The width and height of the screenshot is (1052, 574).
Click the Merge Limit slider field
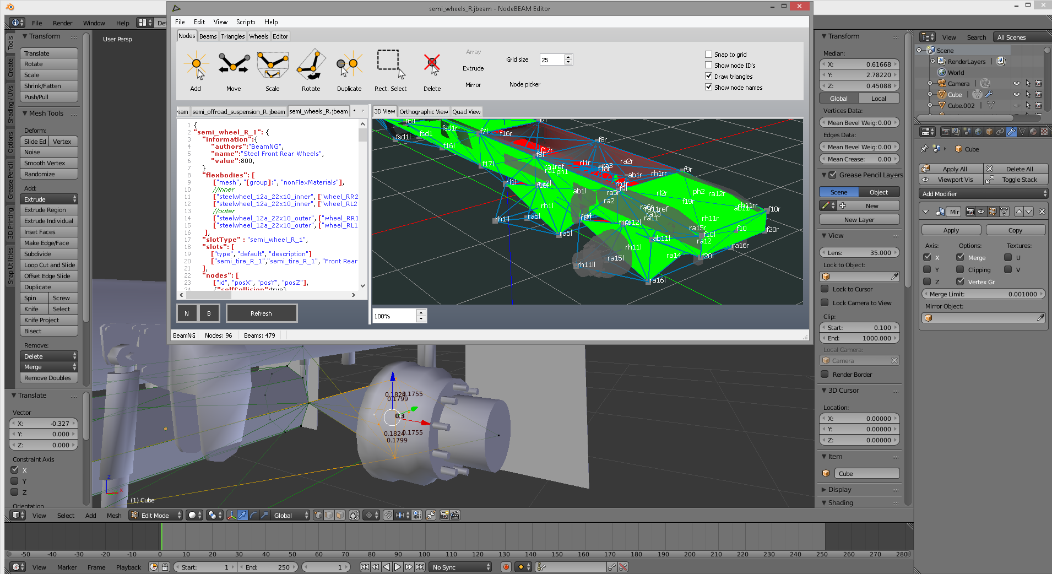pos(983,294)
